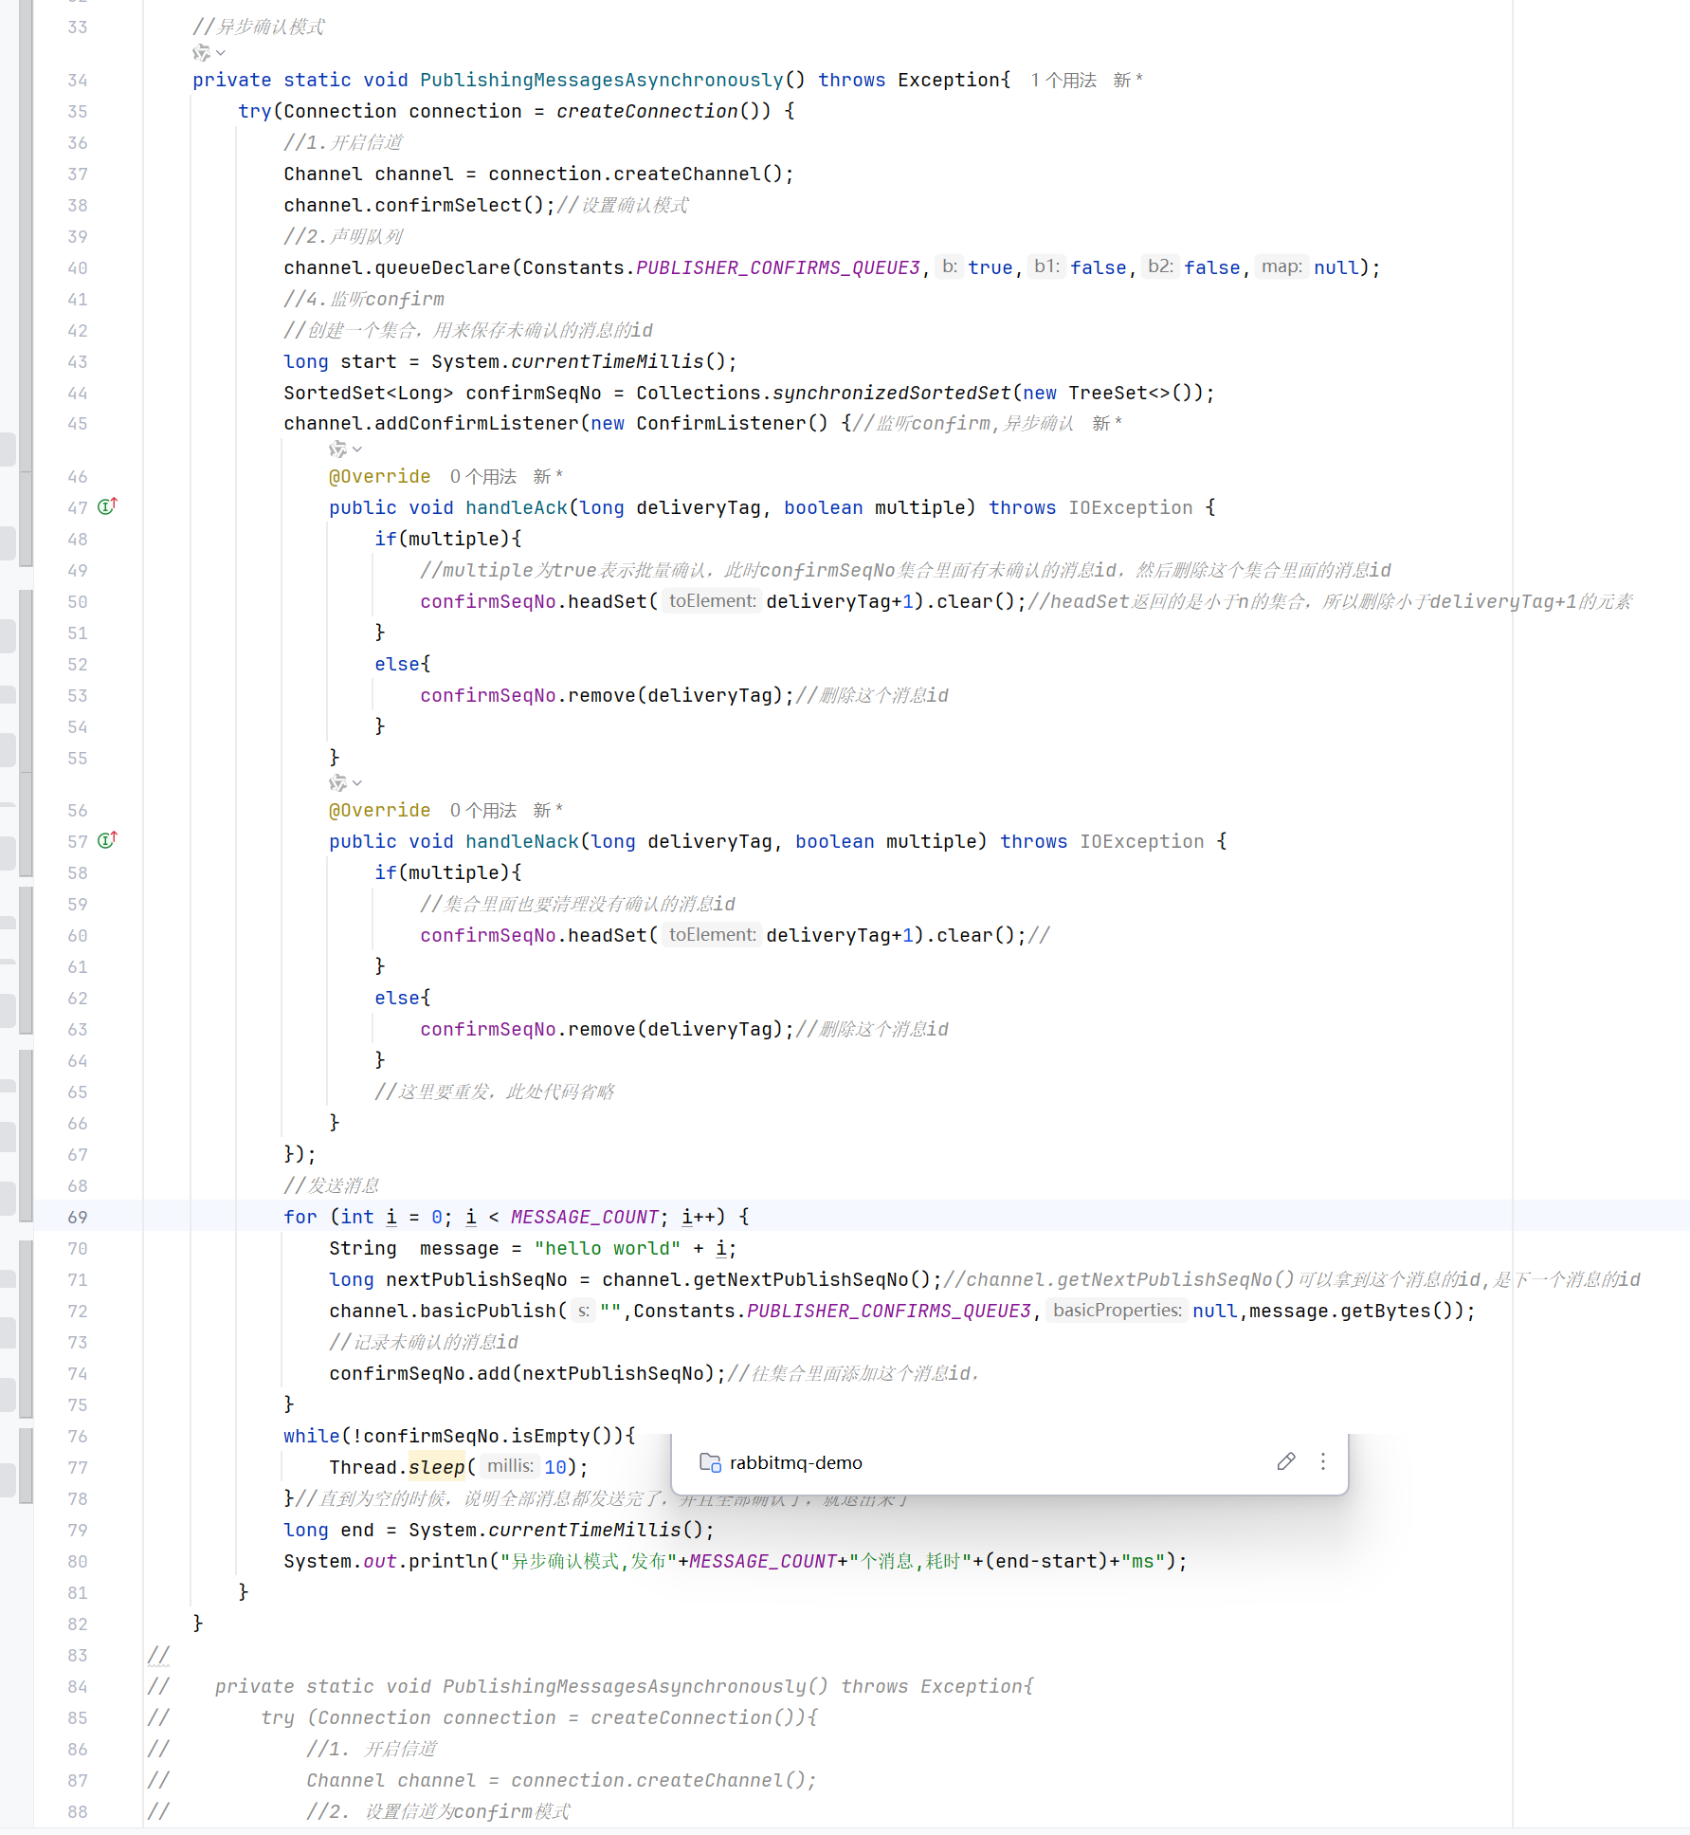Click the '新 *' author hint on line 34
This screenshot has width=1690, height=1835.
pyautogui.click(x=1128, y=81)
